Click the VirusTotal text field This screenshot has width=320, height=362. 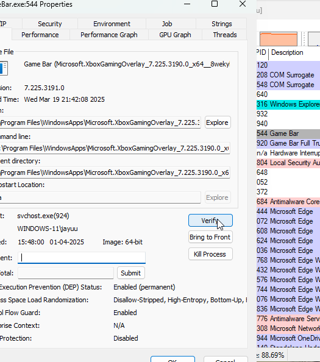point(66,273)
